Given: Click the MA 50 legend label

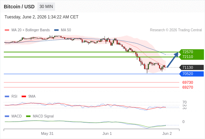Looking at the screenshot, I should [x=66, y=30].
